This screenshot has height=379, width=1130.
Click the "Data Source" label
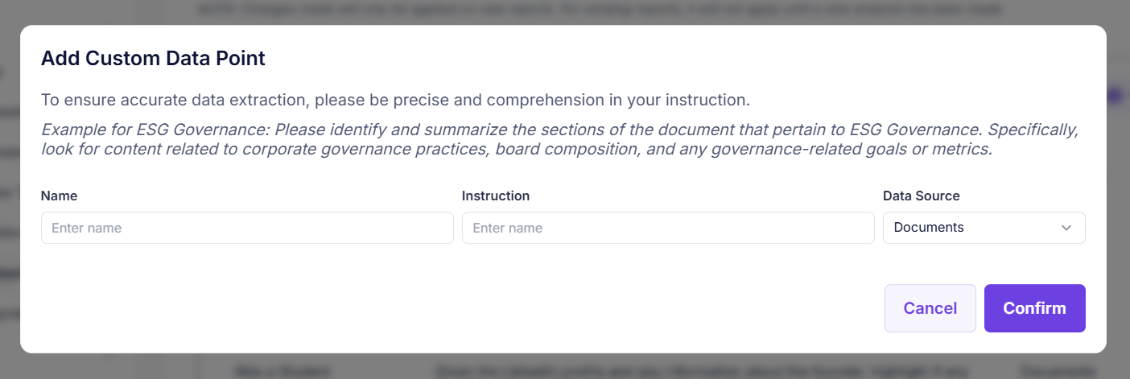pyautogui.click(x=921, y=196)
